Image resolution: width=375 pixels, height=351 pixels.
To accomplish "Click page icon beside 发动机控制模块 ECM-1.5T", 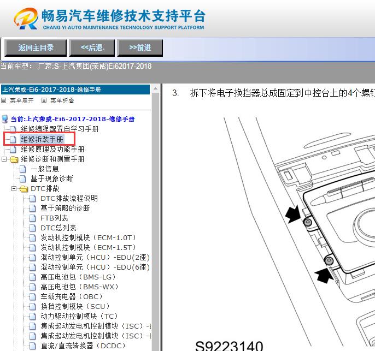I will (x=33, y=247).
